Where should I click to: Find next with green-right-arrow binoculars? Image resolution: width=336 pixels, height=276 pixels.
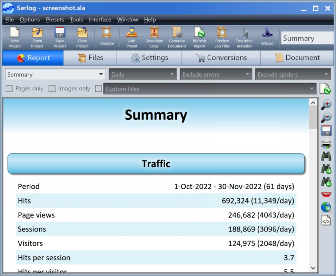pos(326,169)
